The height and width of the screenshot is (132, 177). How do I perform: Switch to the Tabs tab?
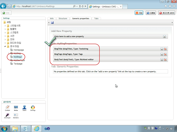pyautogui.click(x=96, y=18)
